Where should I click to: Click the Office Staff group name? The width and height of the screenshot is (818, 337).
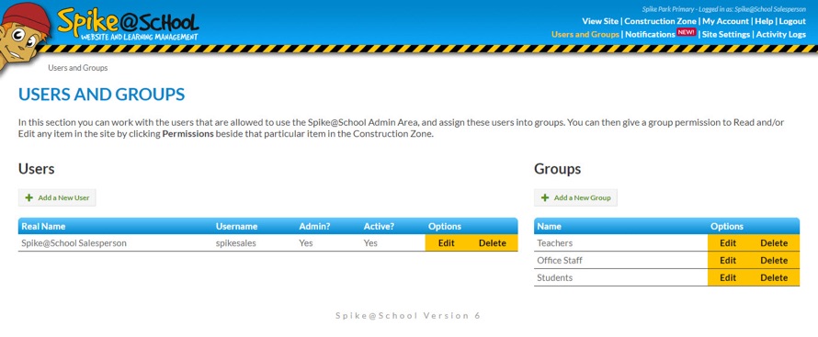tap(560, 261)
